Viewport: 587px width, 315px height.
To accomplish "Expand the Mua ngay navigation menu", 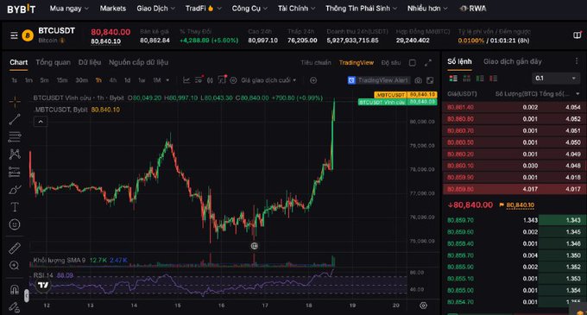I will [69, 9].
